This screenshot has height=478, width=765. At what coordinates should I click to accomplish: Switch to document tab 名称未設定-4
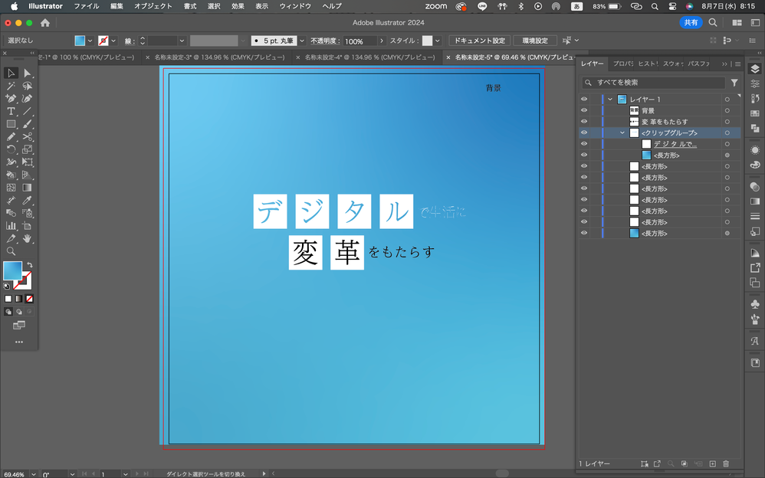tap(369, 57)
